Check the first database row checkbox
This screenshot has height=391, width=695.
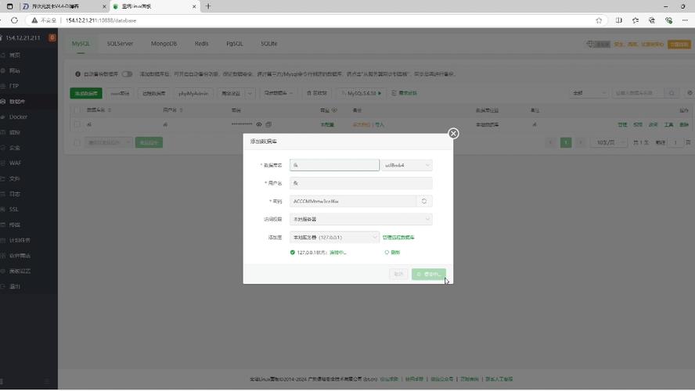pos(77,124)
